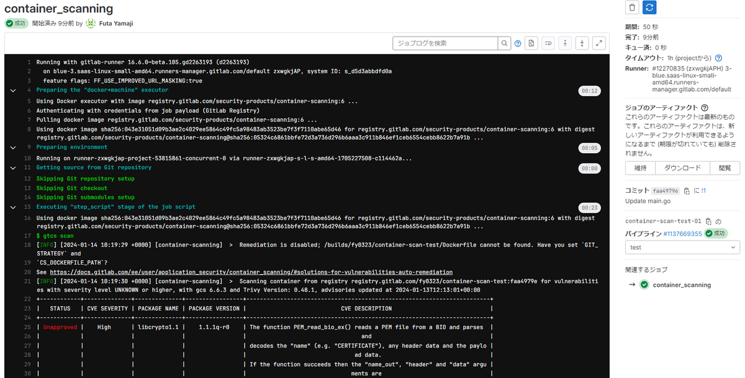The width and height of the screenshot is (745, 378).
Task: Toggle line wrapping in the job log
Action: 548,43
